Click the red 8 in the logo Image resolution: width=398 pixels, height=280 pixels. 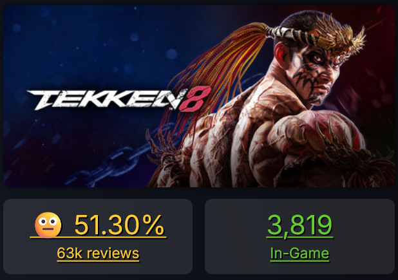point(195,99)
